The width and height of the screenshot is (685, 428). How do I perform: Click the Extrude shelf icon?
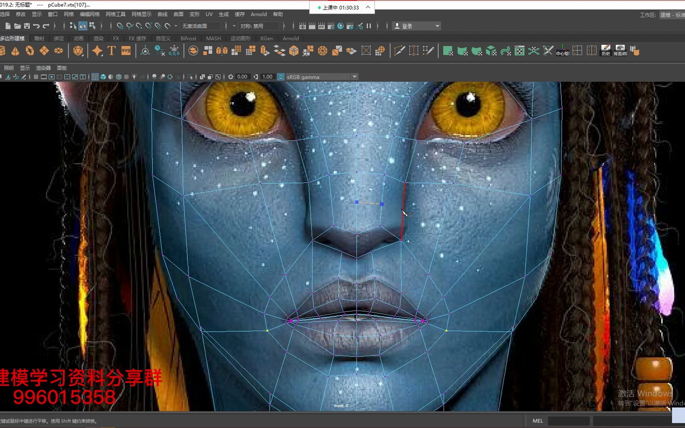265,51
